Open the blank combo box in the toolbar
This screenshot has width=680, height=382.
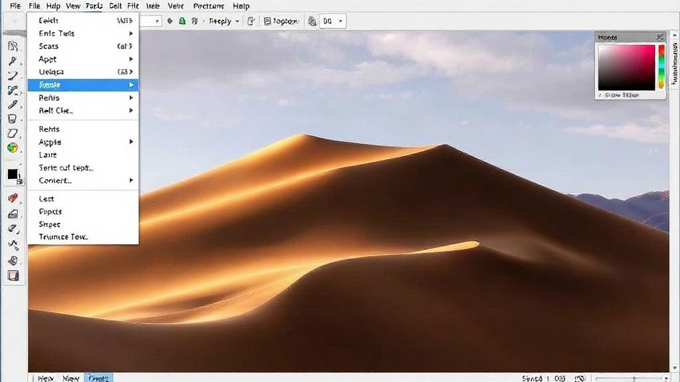(x=151, y=21)
